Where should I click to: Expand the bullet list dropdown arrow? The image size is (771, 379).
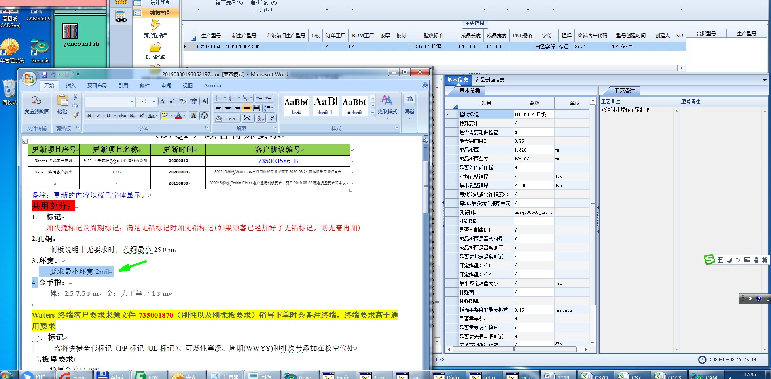tap(224, 98)
